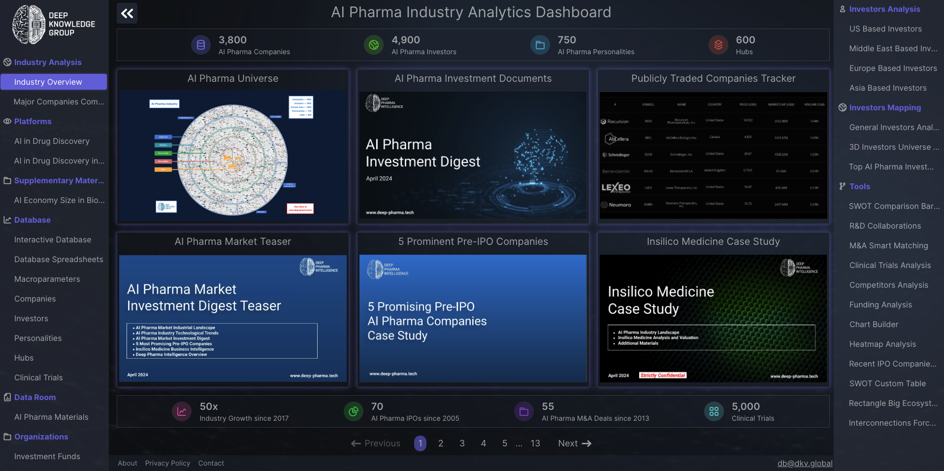Click the Industry Growth chart icon
This screenshot has height=471, width=944.
point(182,412)
